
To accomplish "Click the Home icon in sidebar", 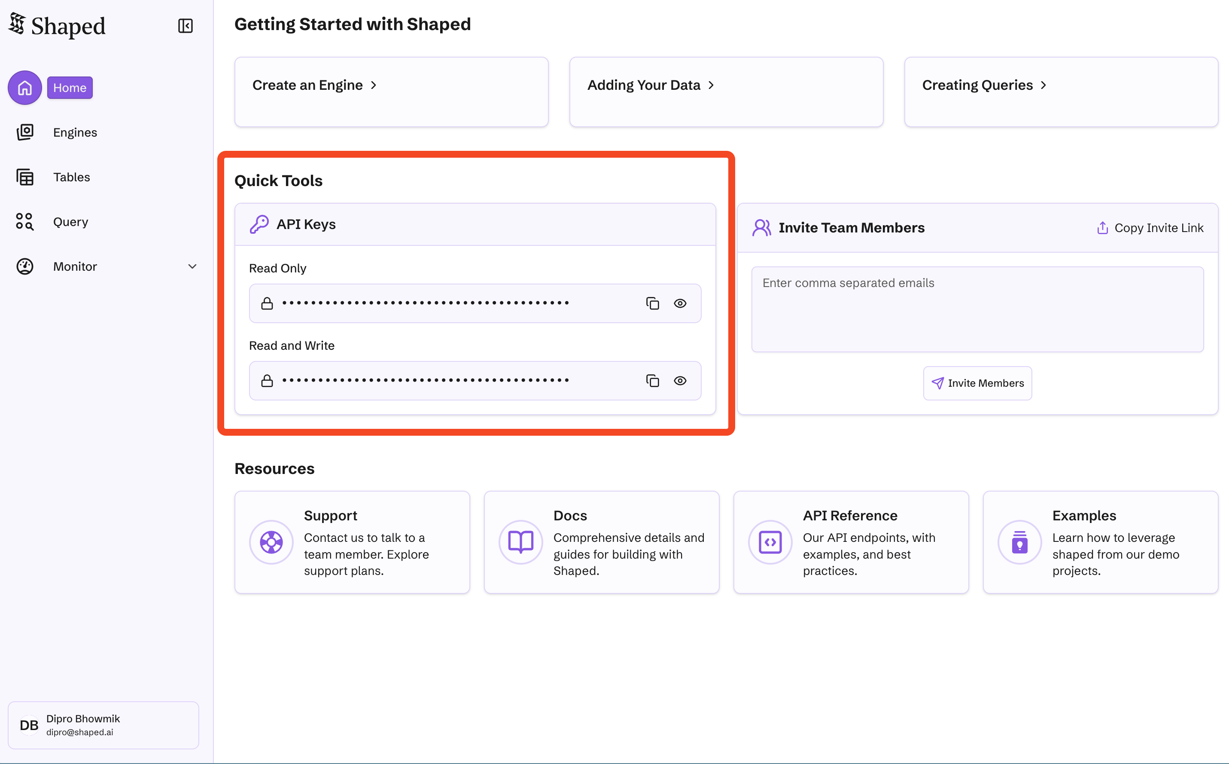I will [25, 88].
